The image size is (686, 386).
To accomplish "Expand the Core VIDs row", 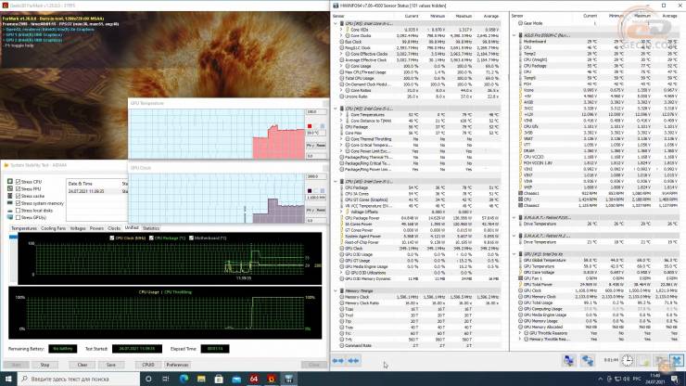I will (x=342, y=30).
